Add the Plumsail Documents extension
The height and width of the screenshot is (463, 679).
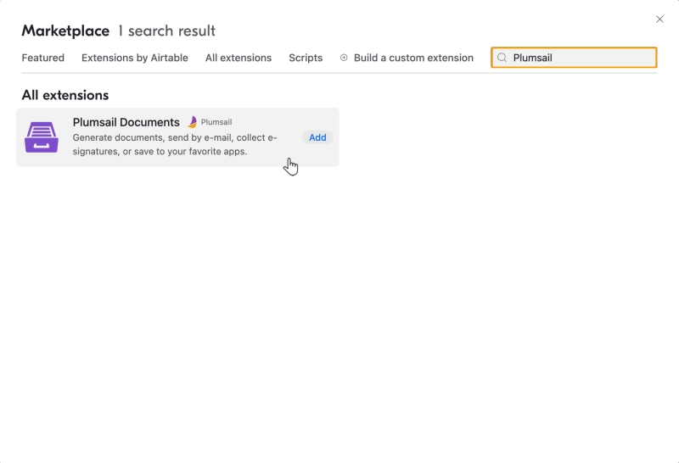pyautogui.click(x=317, y=137)
